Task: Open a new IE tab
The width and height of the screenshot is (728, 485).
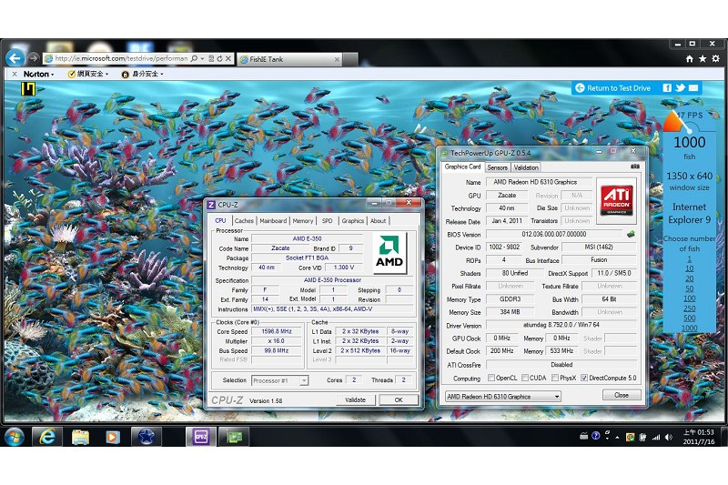Action: [350, 59]
